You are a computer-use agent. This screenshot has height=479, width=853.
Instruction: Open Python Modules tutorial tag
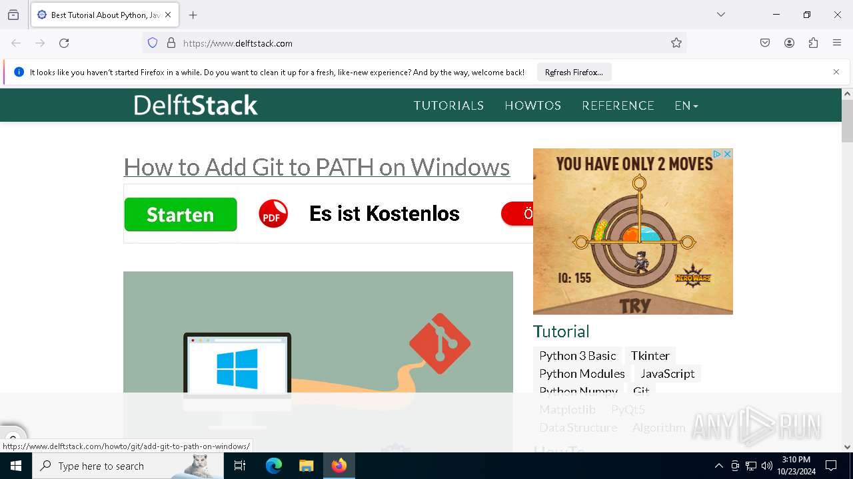(582, 374)
